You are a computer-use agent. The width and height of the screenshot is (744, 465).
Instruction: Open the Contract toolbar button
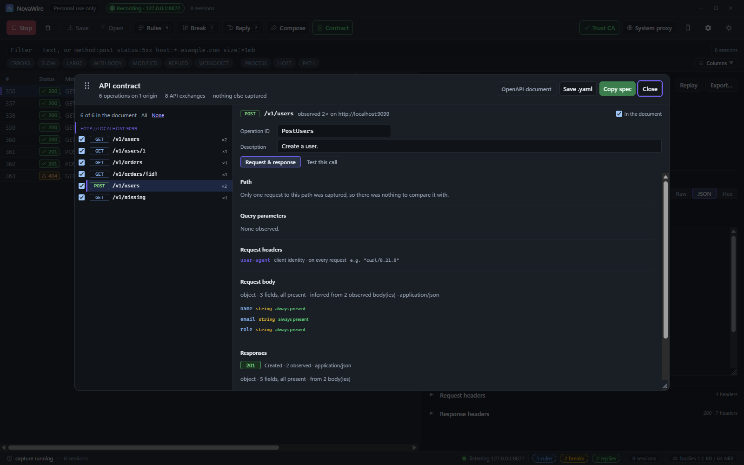[x=332, y=28]
